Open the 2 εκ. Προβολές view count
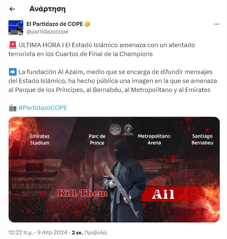The height and width of the screenshot is (239, 227). (90, 232)
